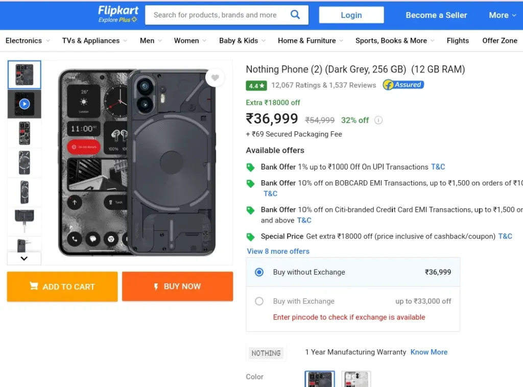The image size is (523, 387).
Task: Expand the Women menu
Action: point(190,41)
